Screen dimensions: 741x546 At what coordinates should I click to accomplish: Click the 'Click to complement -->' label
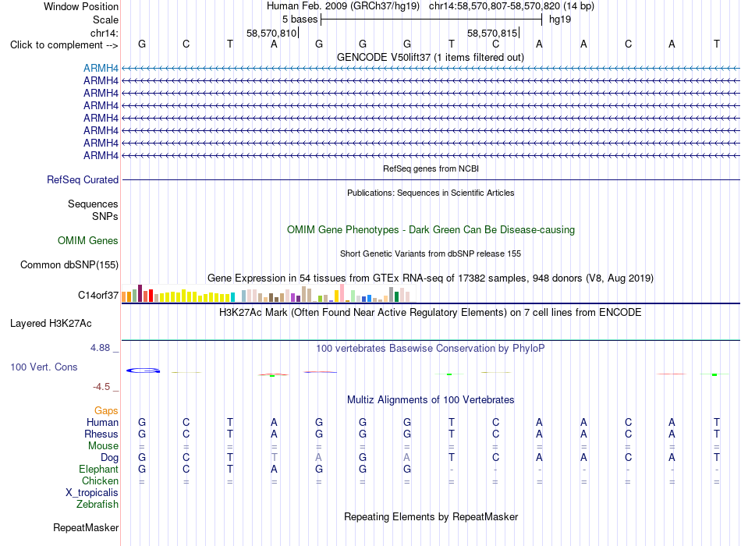point(64,45)
